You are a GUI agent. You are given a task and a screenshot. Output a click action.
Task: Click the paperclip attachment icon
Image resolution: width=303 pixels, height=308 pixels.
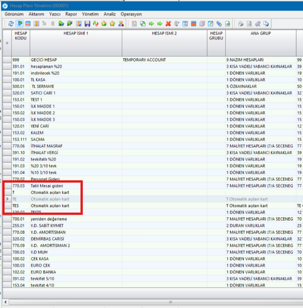(219, 24)
